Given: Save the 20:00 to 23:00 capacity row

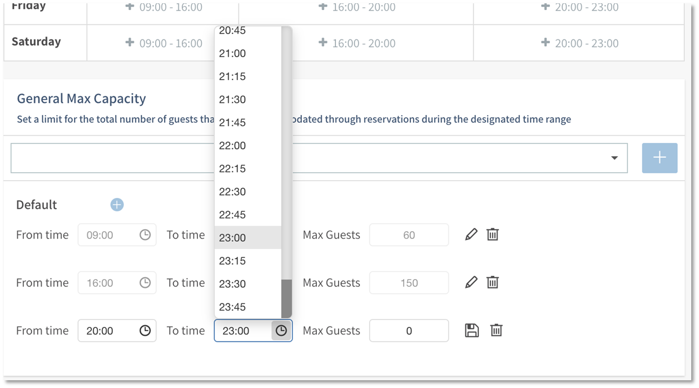Looking at the screenshot, I should (471, 330).
